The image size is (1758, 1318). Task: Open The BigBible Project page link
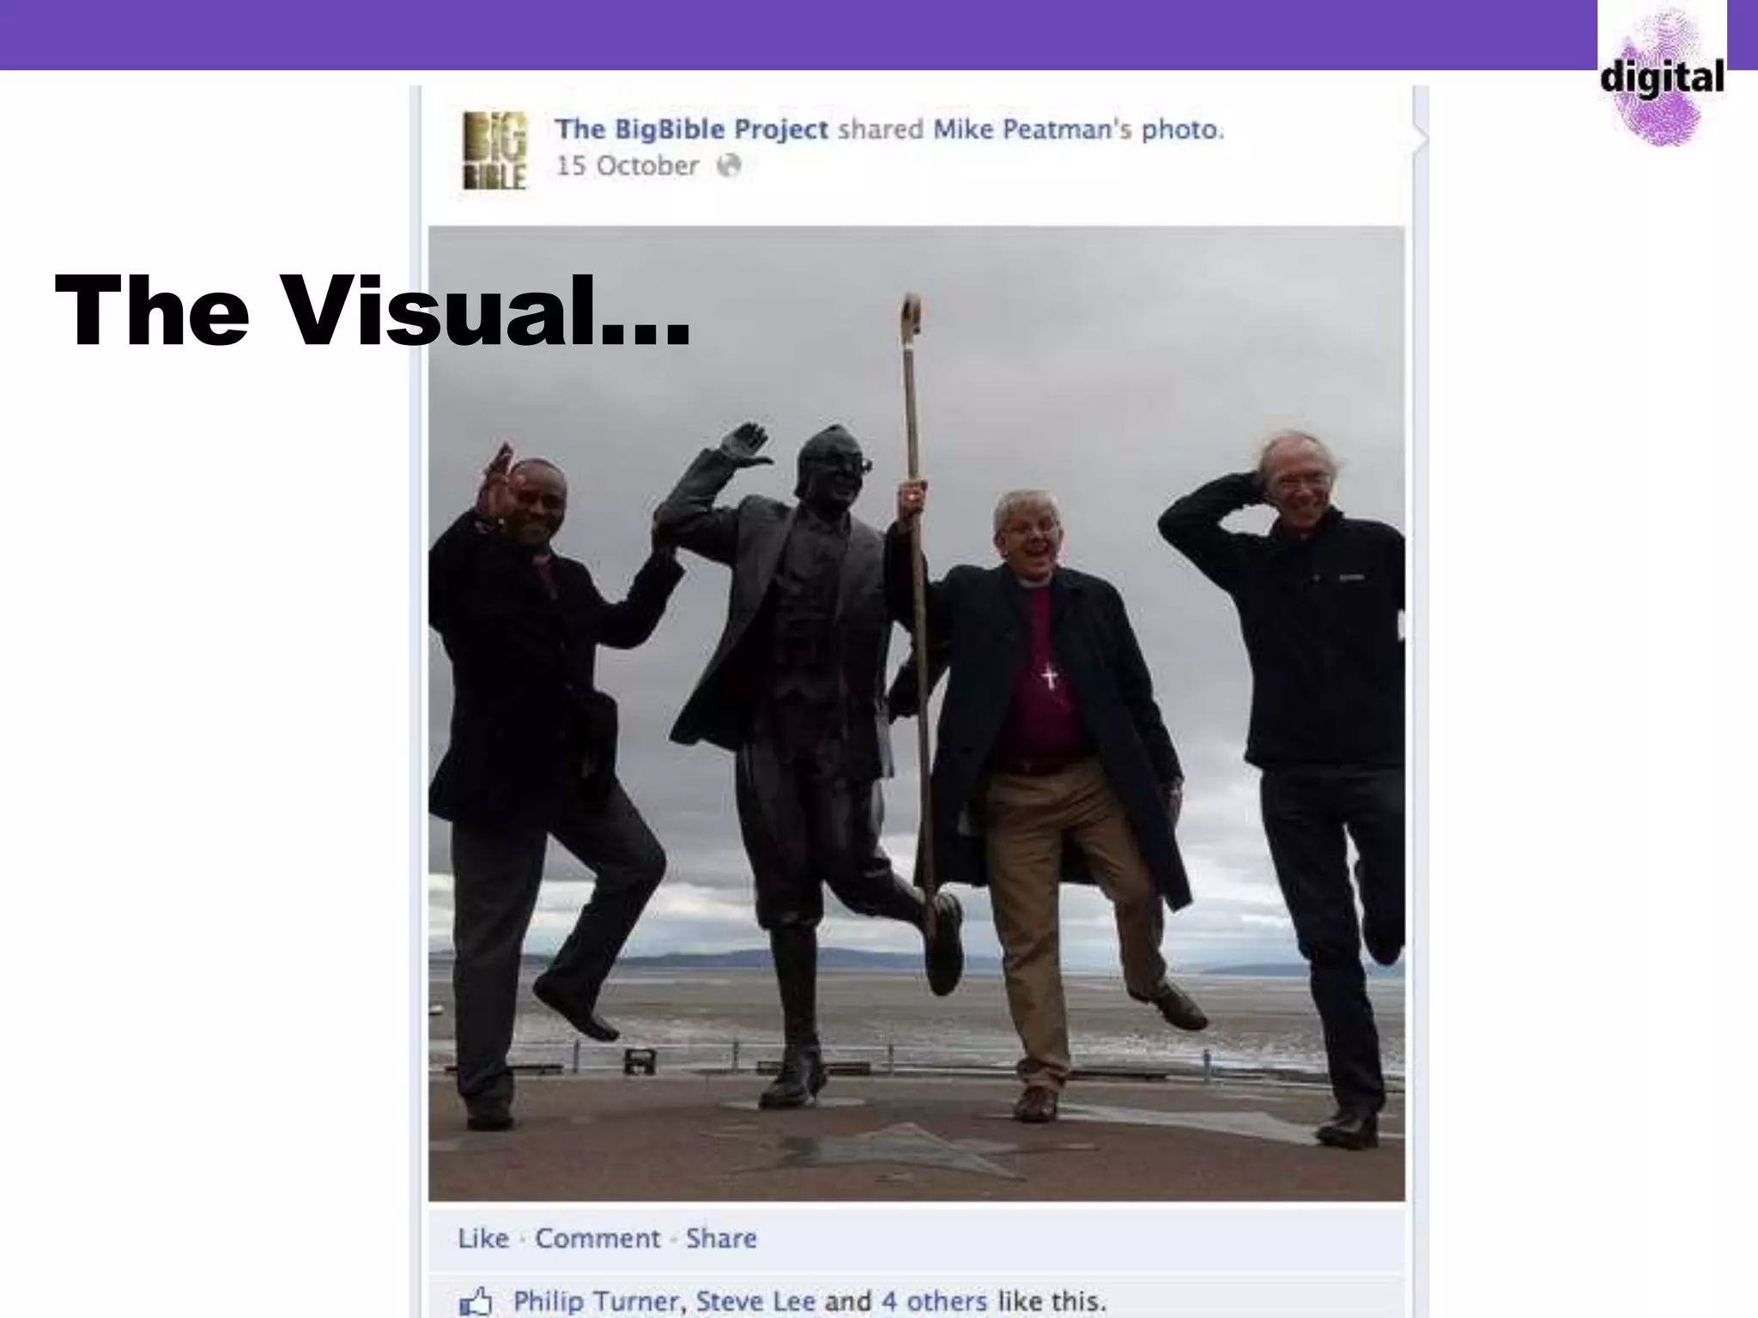pyautogui.click(x=691, y=130)
